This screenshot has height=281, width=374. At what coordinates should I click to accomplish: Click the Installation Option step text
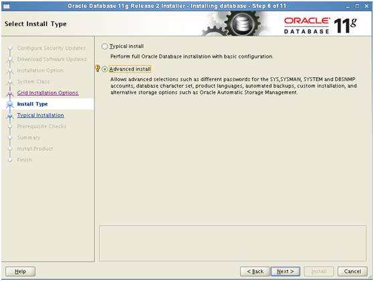pyautogui.click(x=40, y=70)
